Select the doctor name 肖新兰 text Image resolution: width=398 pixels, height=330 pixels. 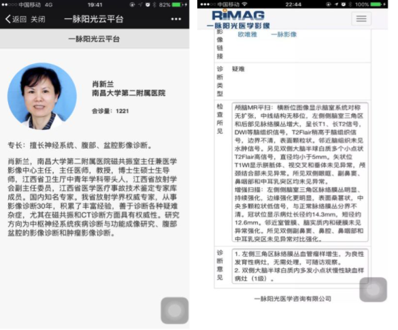(x=103, y=84)
